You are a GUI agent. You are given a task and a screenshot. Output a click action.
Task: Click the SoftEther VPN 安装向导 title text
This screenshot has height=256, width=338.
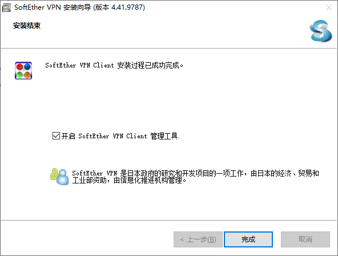pyautogui.click(x=79, y=7)
